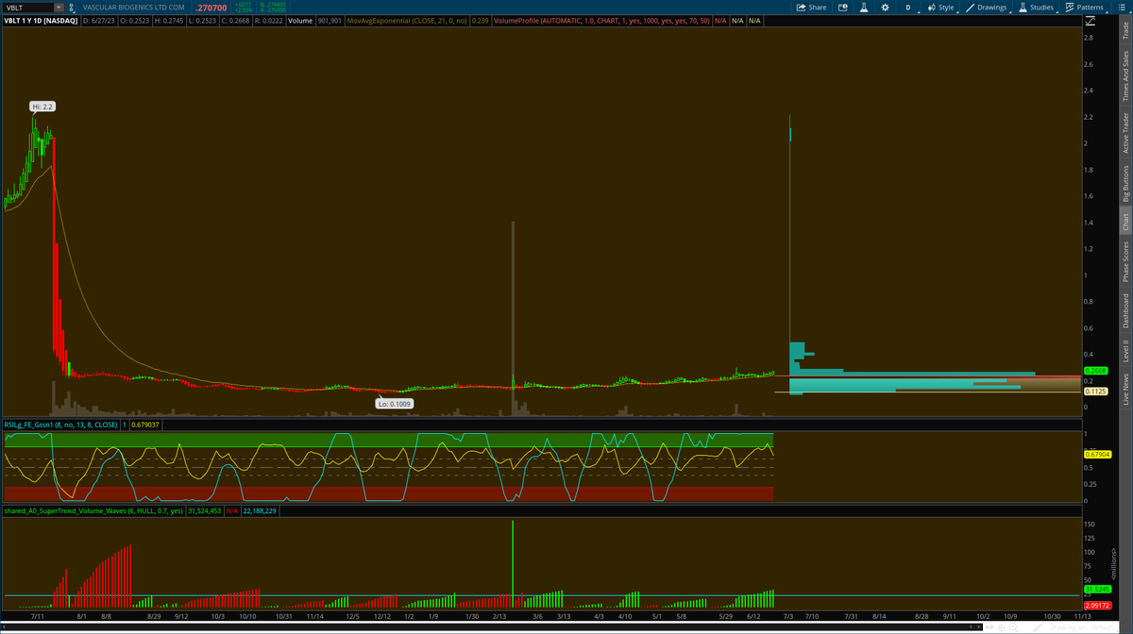Click the VolumeProfile study label

click(x=601, y=20)
